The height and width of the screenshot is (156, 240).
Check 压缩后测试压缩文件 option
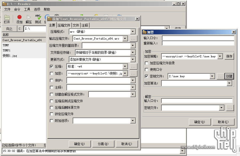click(51, 101)
